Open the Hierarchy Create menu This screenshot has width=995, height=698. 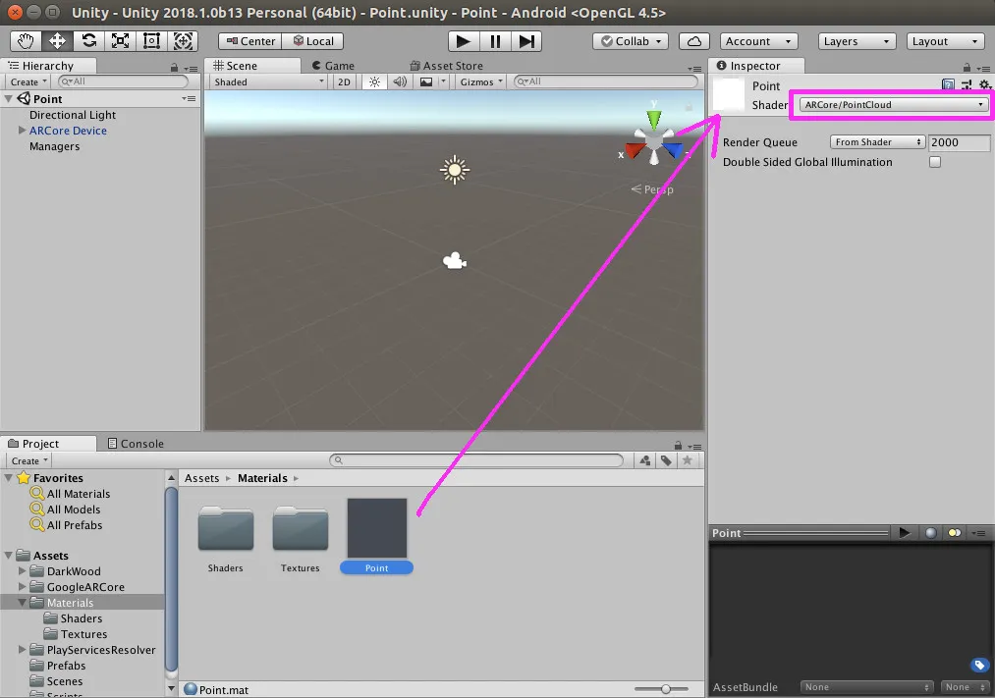[28, 81]
